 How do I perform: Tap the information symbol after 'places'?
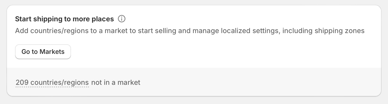(122, 19)
